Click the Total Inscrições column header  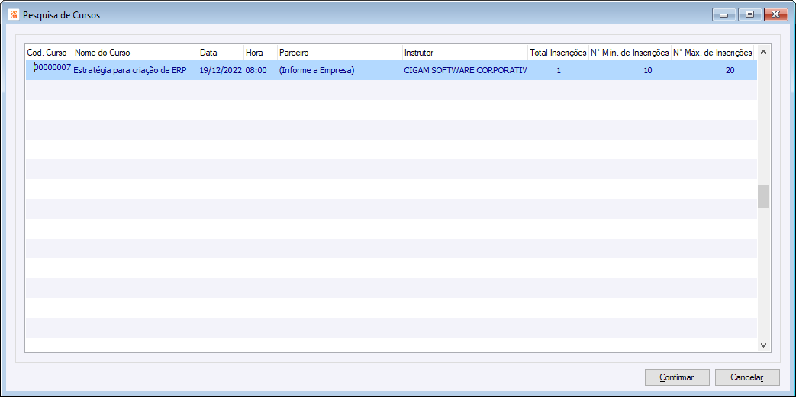coord(558,52)
